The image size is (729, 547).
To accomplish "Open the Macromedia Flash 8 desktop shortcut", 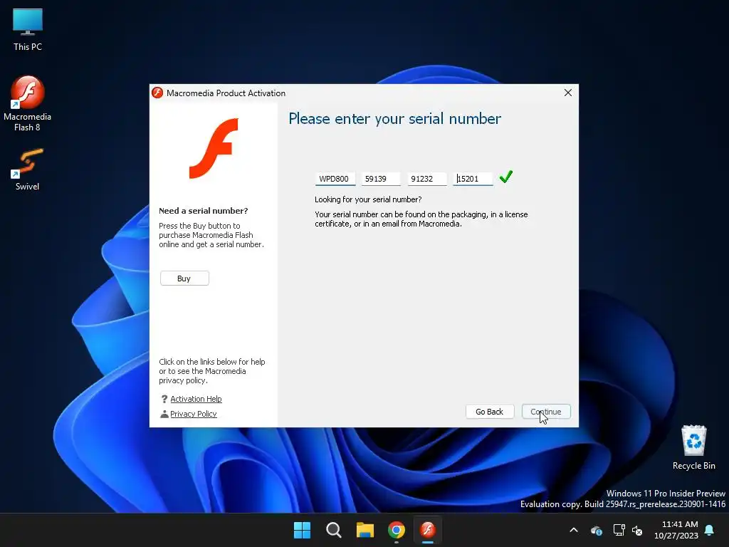I will [28, 103].
